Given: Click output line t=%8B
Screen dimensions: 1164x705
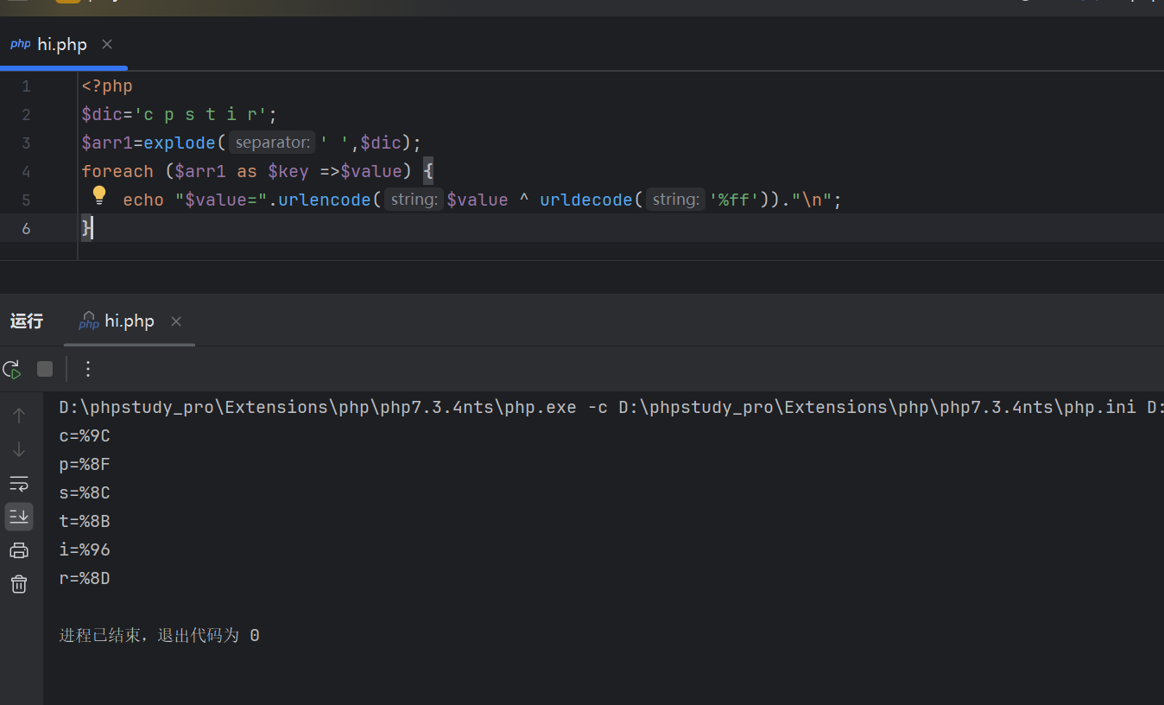Looking at the screenshot, I should [85, 522].
